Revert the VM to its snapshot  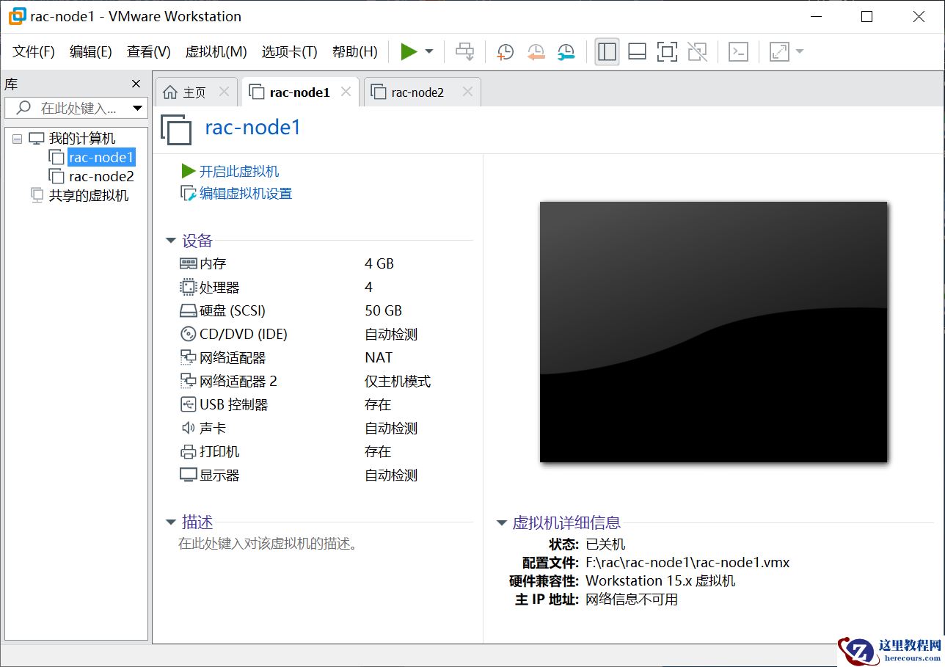point(535,51)
